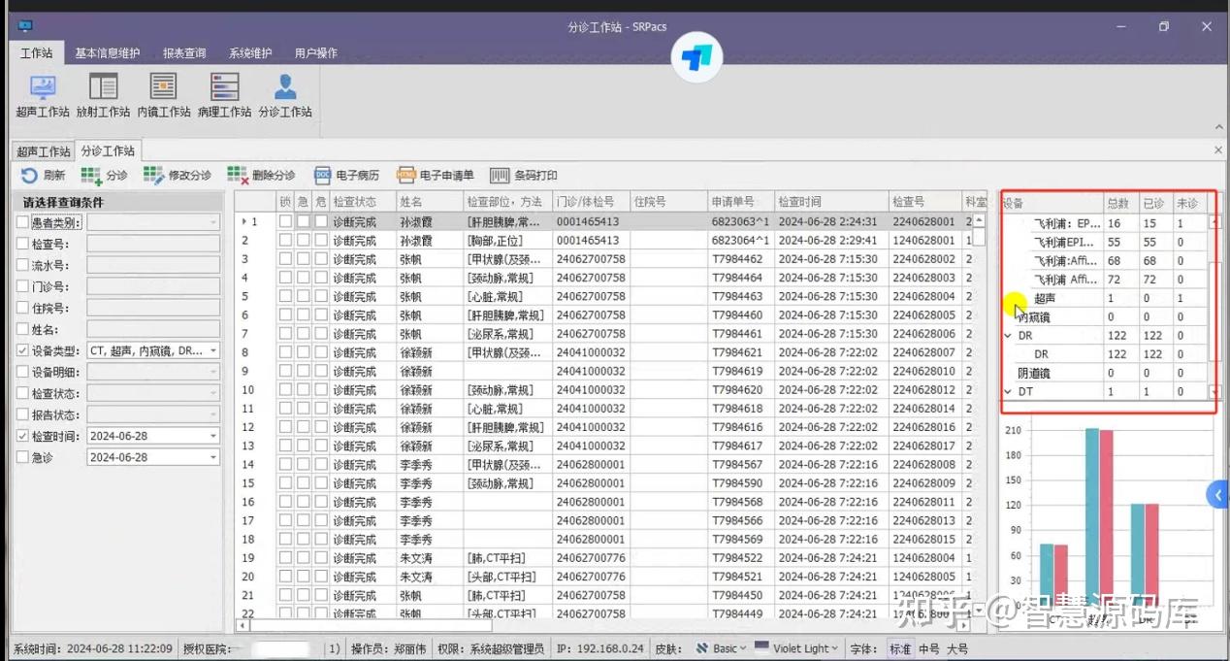
Task: Open the 急诊 date dropdown
Action: [x=213, y=457]
